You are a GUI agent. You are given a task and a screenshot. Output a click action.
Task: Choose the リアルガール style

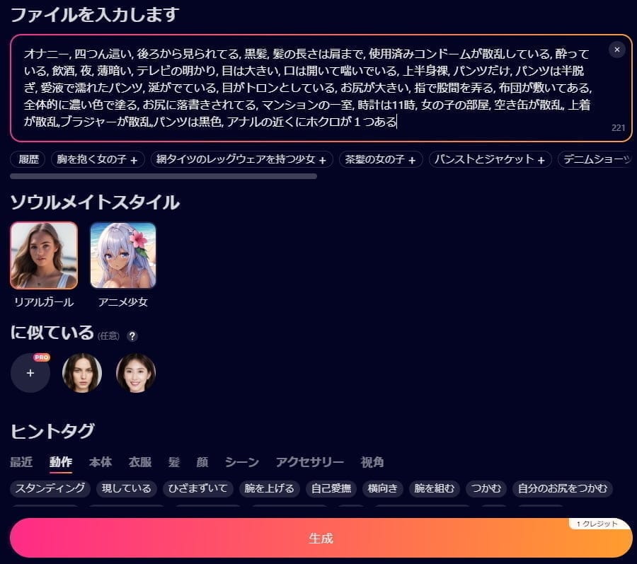point(44,255)
